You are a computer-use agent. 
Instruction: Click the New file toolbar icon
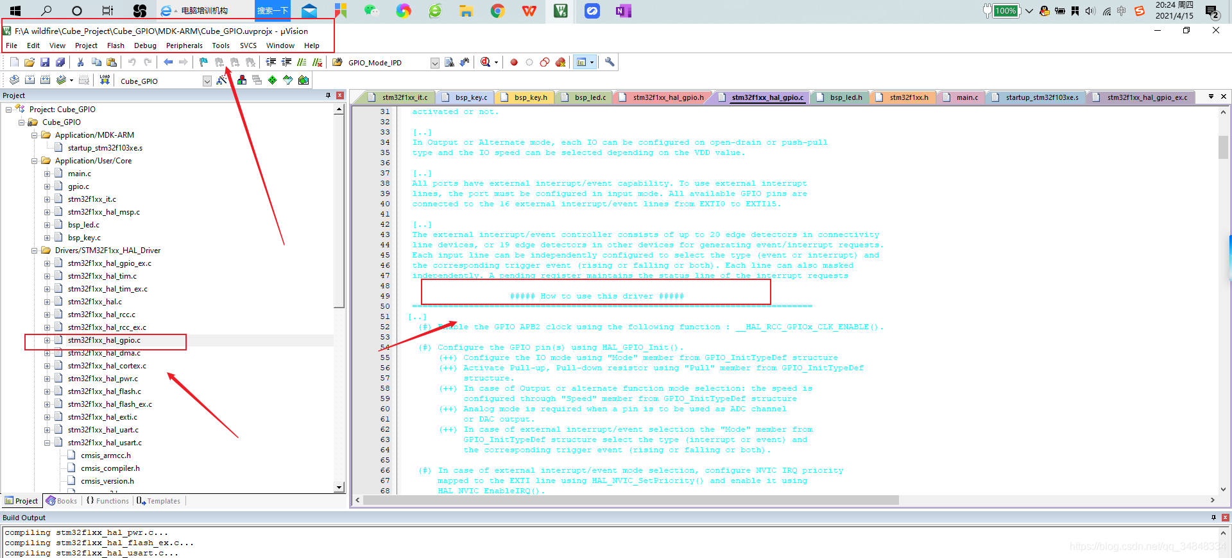pos(14,62)
